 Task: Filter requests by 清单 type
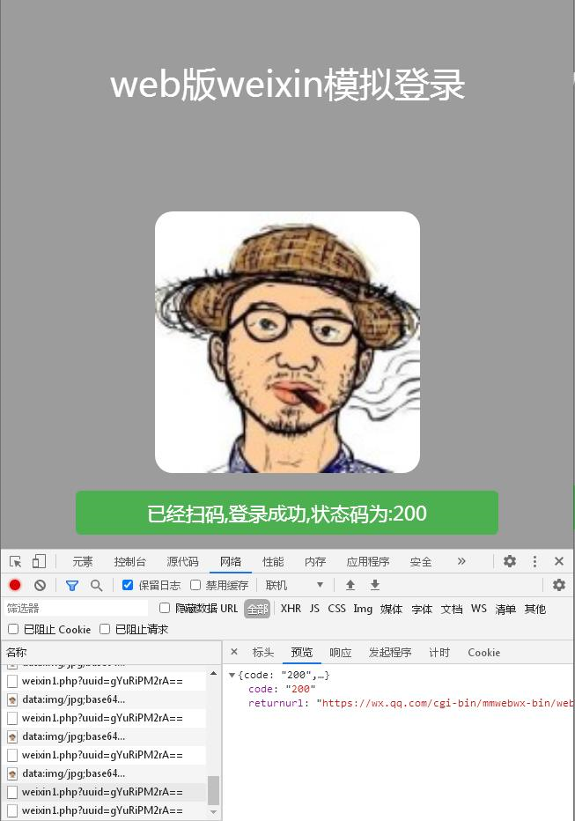[505, 609]
